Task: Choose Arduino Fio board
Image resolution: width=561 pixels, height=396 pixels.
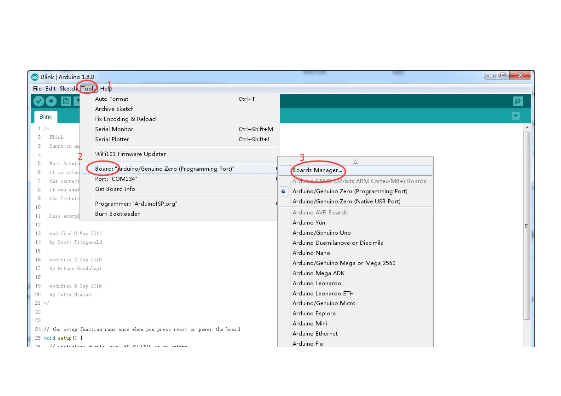Action: click(355, 343)
